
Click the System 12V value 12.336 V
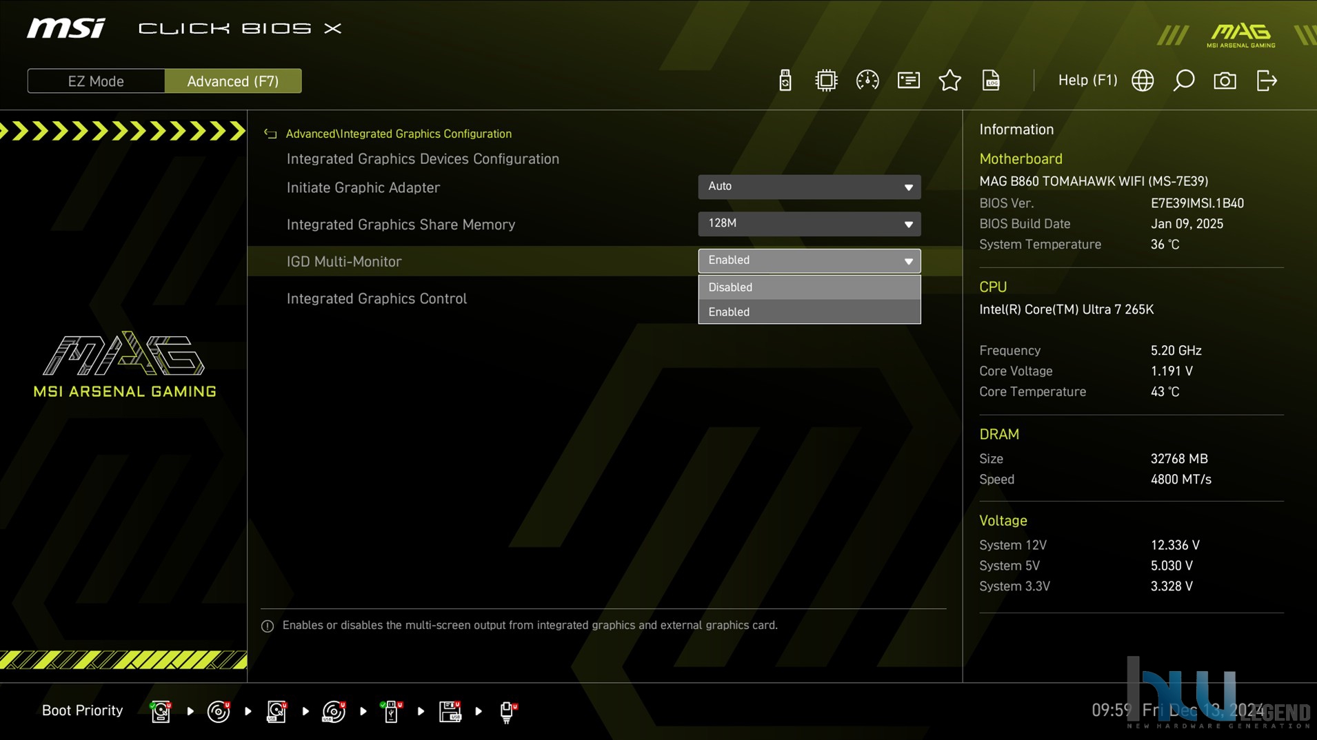(1175, 545)
